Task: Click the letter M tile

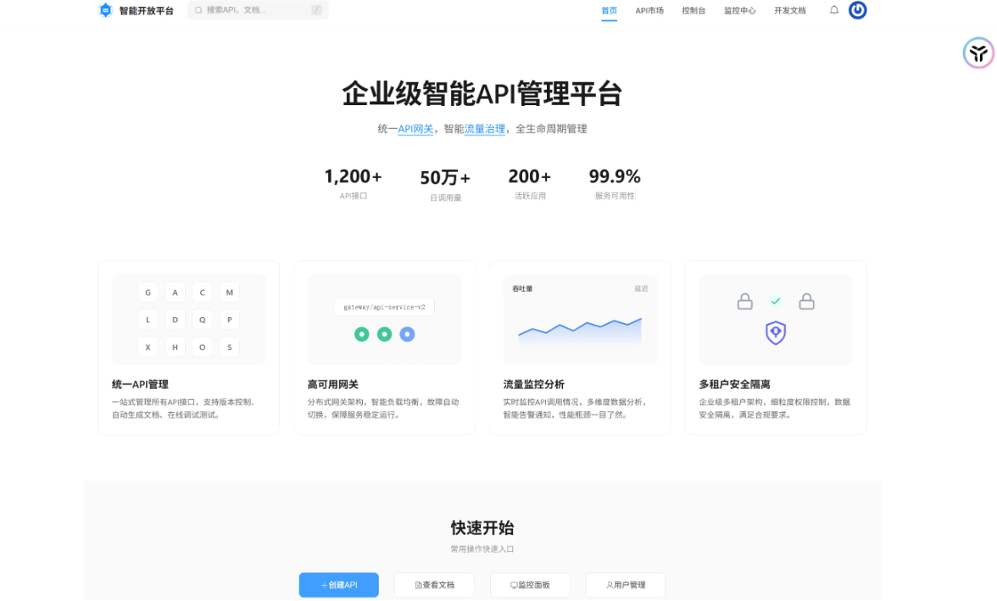Action: tap(230, 292)
